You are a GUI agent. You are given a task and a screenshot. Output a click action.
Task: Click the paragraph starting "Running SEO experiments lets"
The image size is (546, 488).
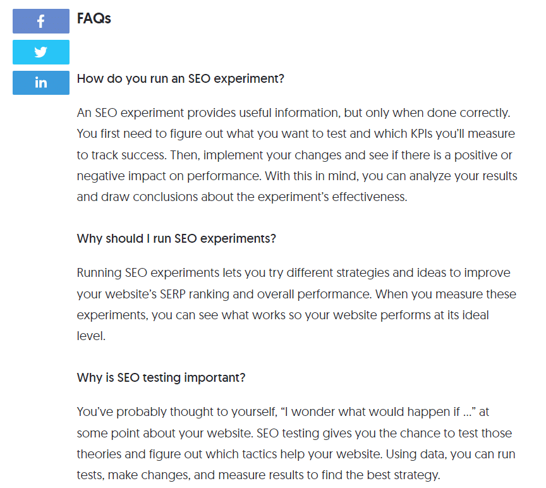297,304
